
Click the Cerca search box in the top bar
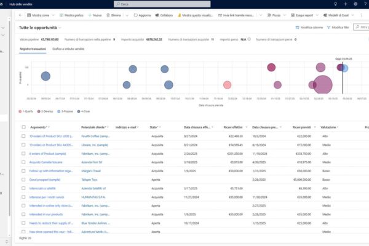click(x=162, y=4)
